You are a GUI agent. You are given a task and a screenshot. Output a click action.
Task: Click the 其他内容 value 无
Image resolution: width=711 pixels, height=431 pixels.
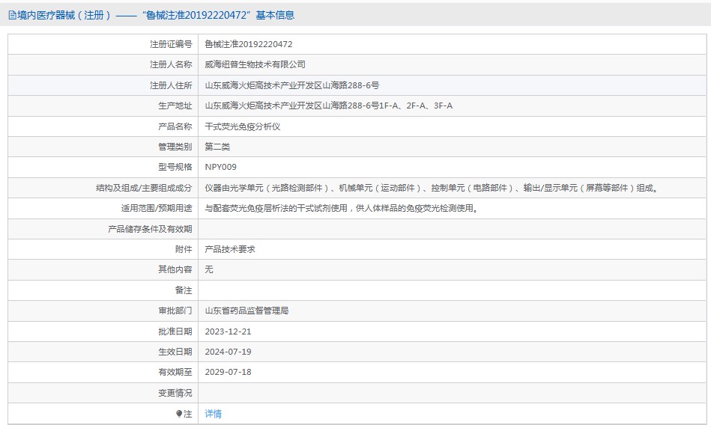coord(209,269)
